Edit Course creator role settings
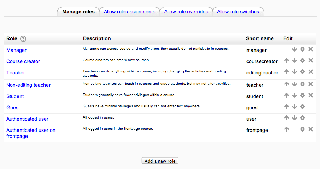This screenshot has height=169, width=320. [302, 60]
